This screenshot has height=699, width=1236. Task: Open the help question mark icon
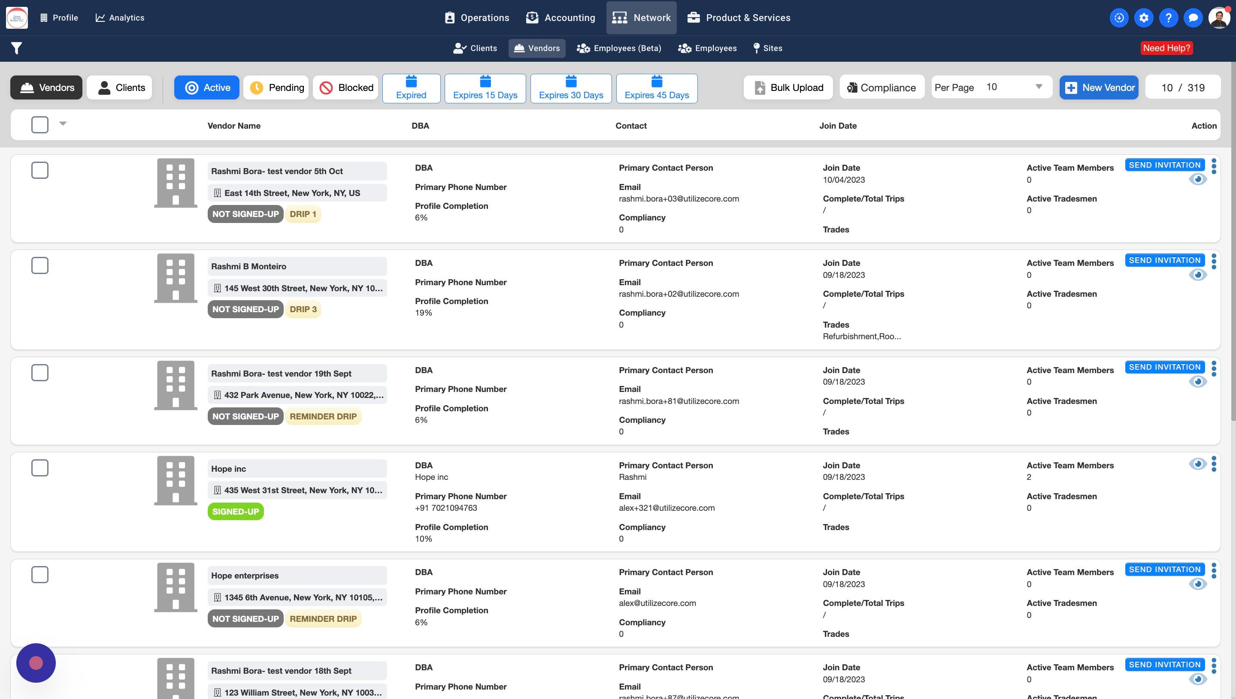pos(1168,18)
